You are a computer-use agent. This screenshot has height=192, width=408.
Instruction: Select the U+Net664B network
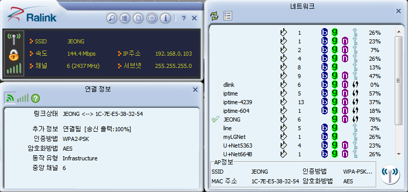click(302, 154)
